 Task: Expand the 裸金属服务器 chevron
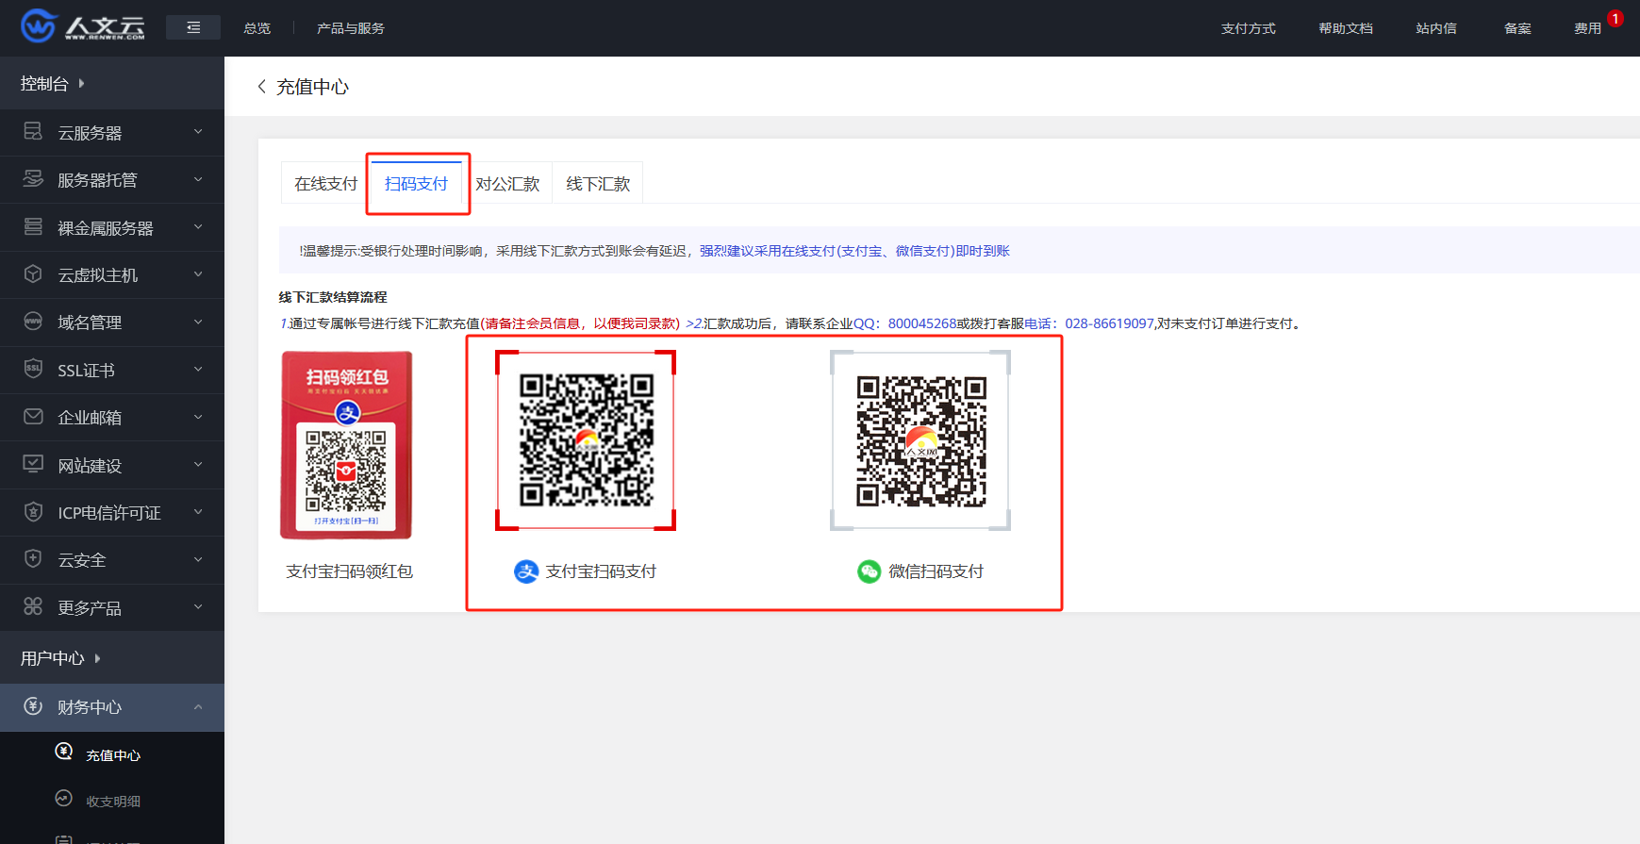[x=198, y=226]
